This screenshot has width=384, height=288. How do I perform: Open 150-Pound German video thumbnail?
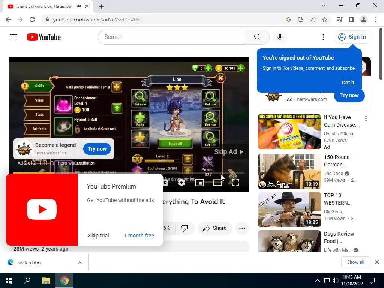coord(289,171)
